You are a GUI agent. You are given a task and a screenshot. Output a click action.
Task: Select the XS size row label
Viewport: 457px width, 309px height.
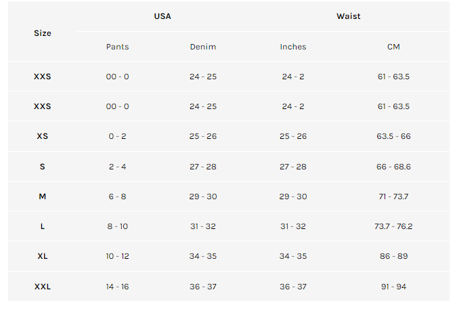point(43,136)
